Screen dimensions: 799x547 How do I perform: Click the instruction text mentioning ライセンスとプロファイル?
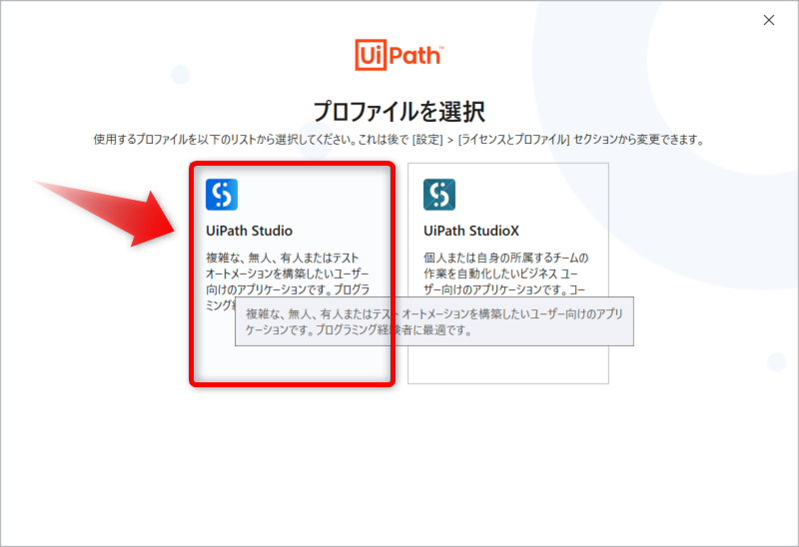399,140
